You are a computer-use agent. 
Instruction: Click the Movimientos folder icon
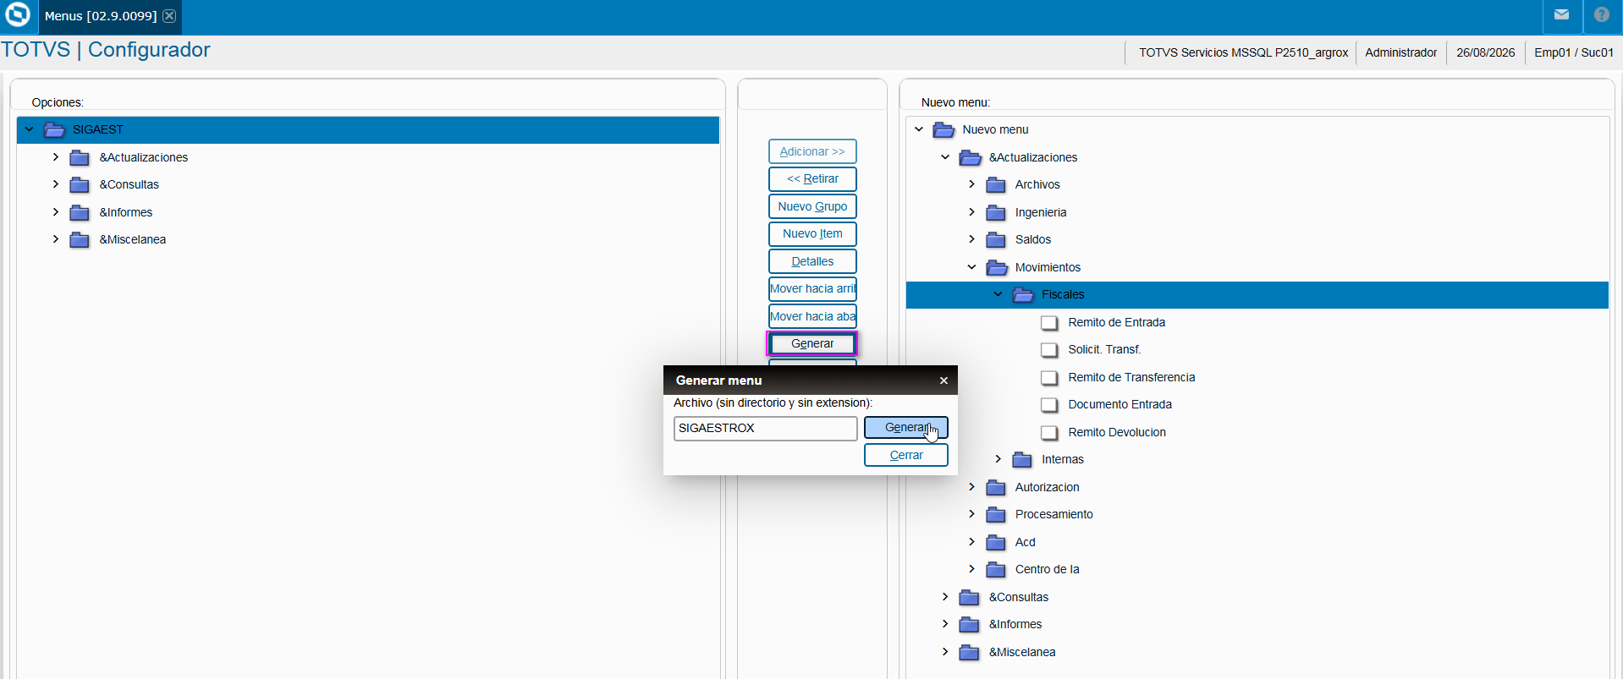(x=997, y=267)
